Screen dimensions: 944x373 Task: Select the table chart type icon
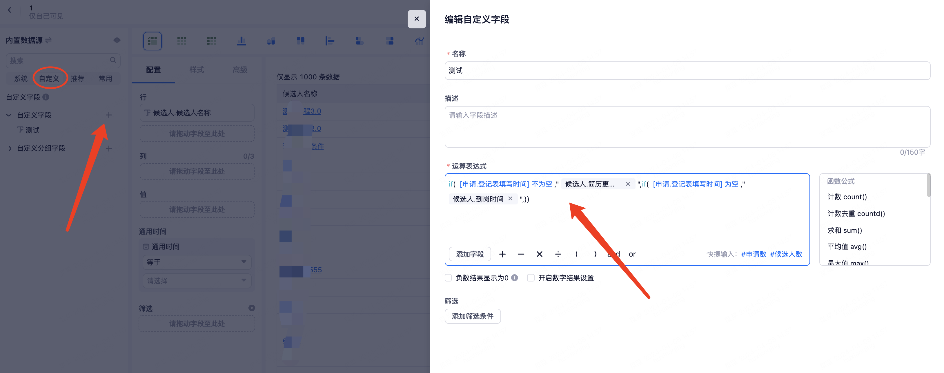153,41
